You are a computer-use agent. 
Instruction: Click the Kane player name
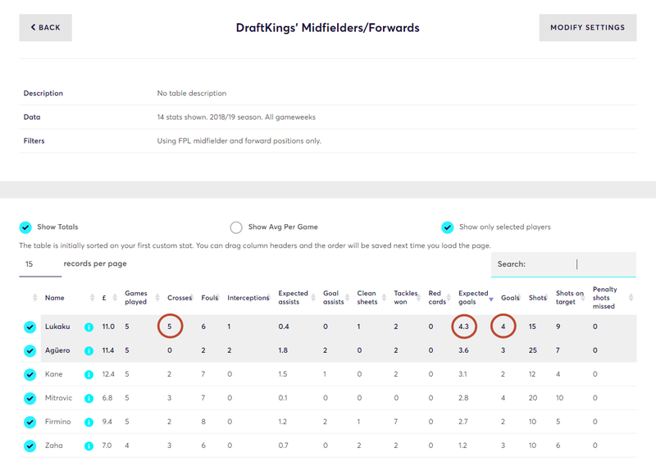point(53,374)
